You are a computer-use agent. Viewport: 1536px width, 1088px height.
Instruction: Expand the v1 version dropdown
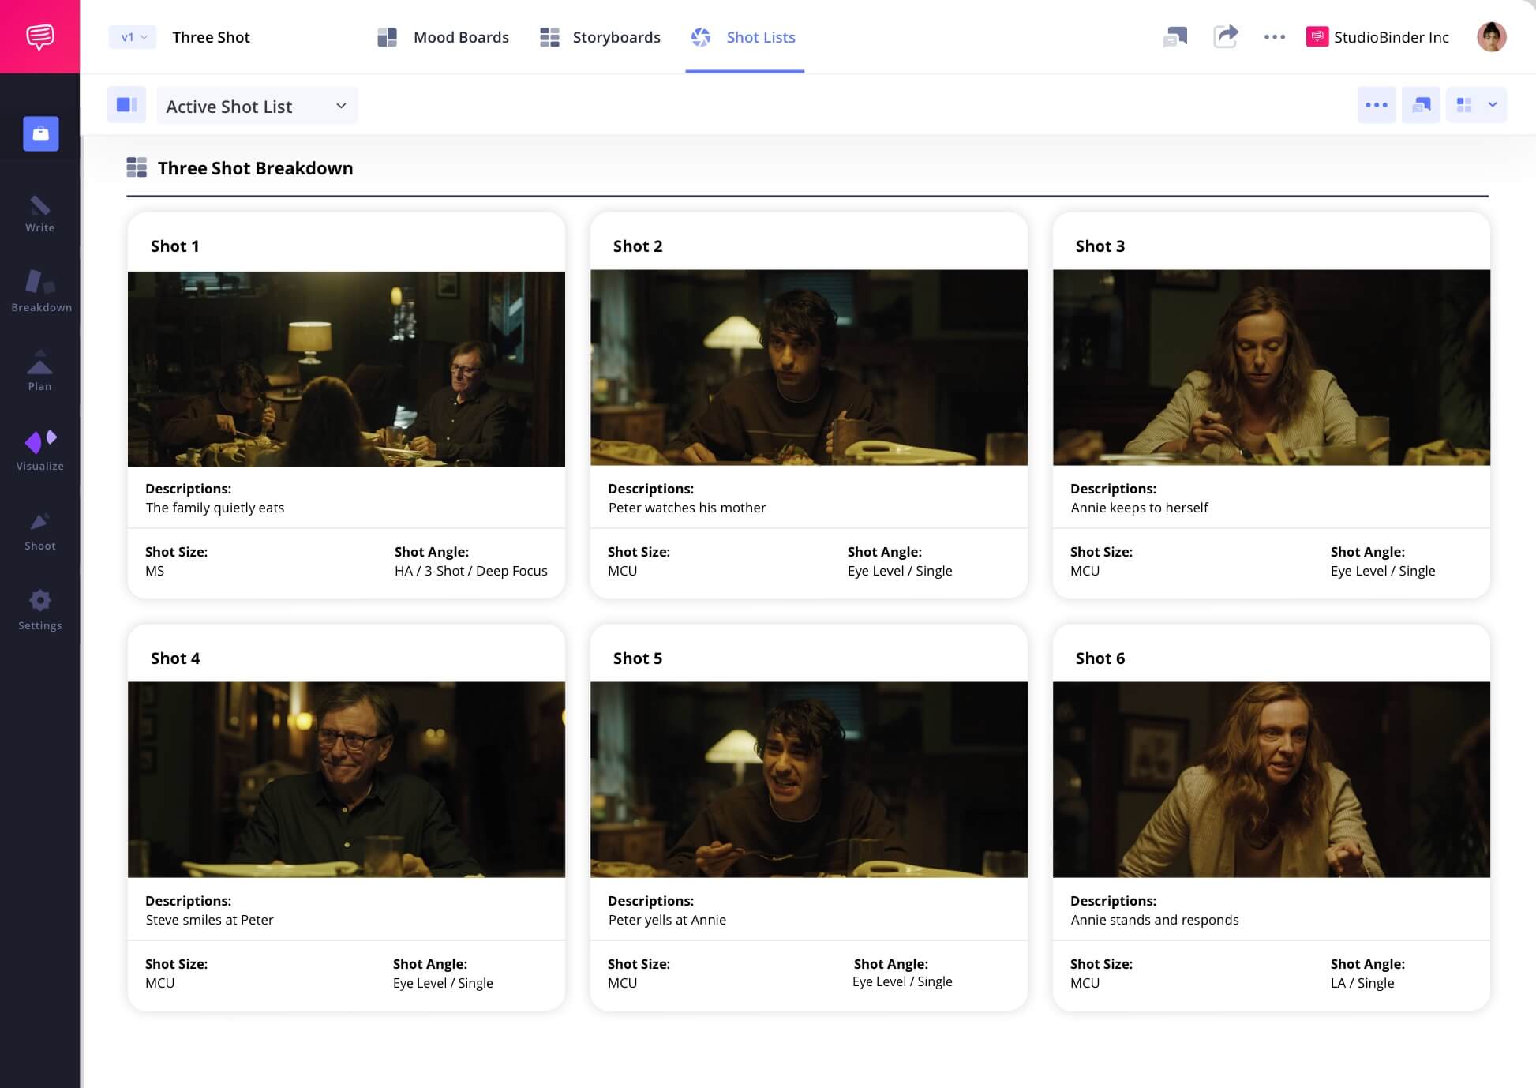pyautogui.click(x=133, y=37)
